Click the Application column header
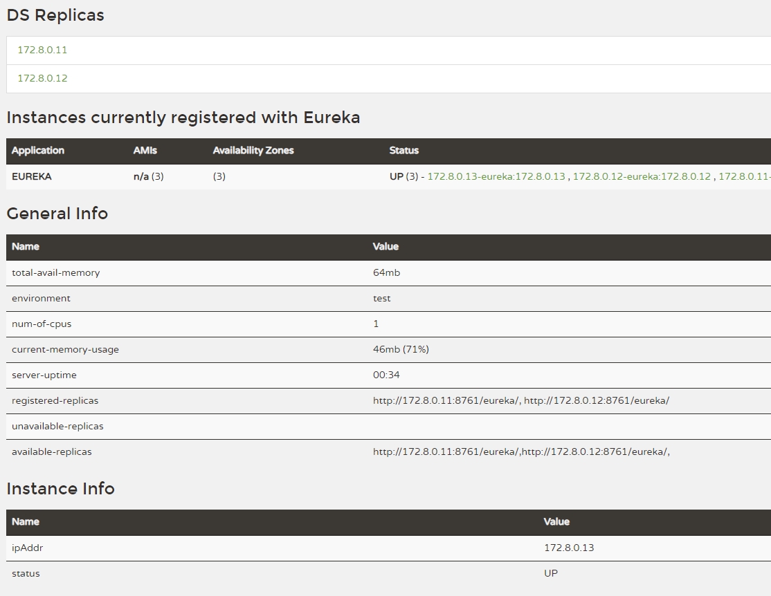This screenshot has width=771, height=596. pyautogui.click(x=38, y=150)
